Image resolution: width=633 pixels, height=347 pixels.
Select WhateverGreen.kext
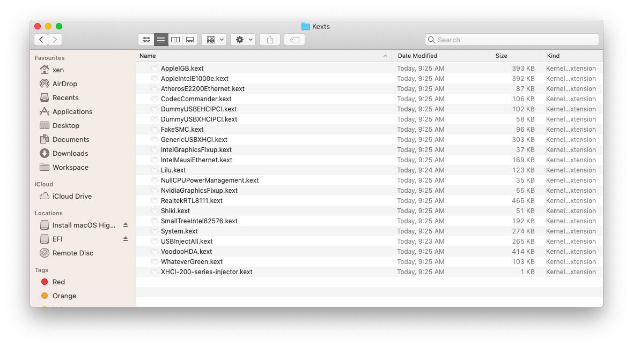tap(192, 261)
